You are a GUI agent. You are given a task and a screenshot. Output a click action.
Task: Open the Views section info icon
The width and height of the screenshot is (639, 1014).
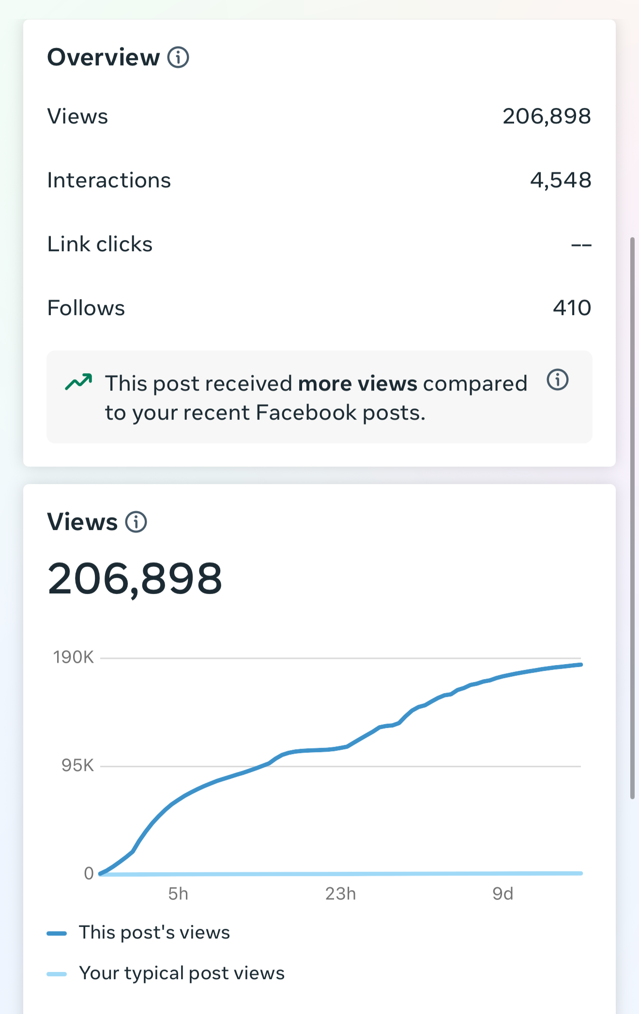(136, 522)
